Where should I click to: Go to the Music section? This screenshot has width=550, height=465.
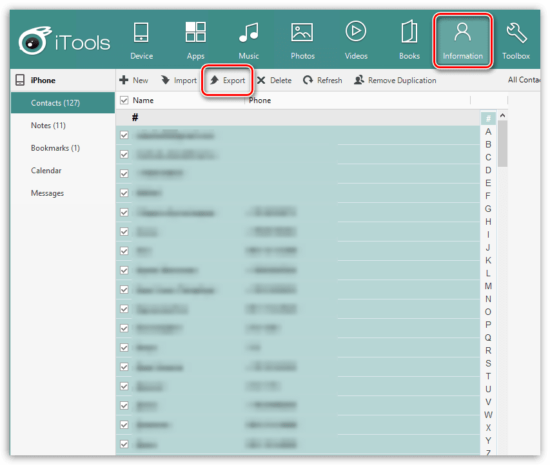(x=249, y=41)
